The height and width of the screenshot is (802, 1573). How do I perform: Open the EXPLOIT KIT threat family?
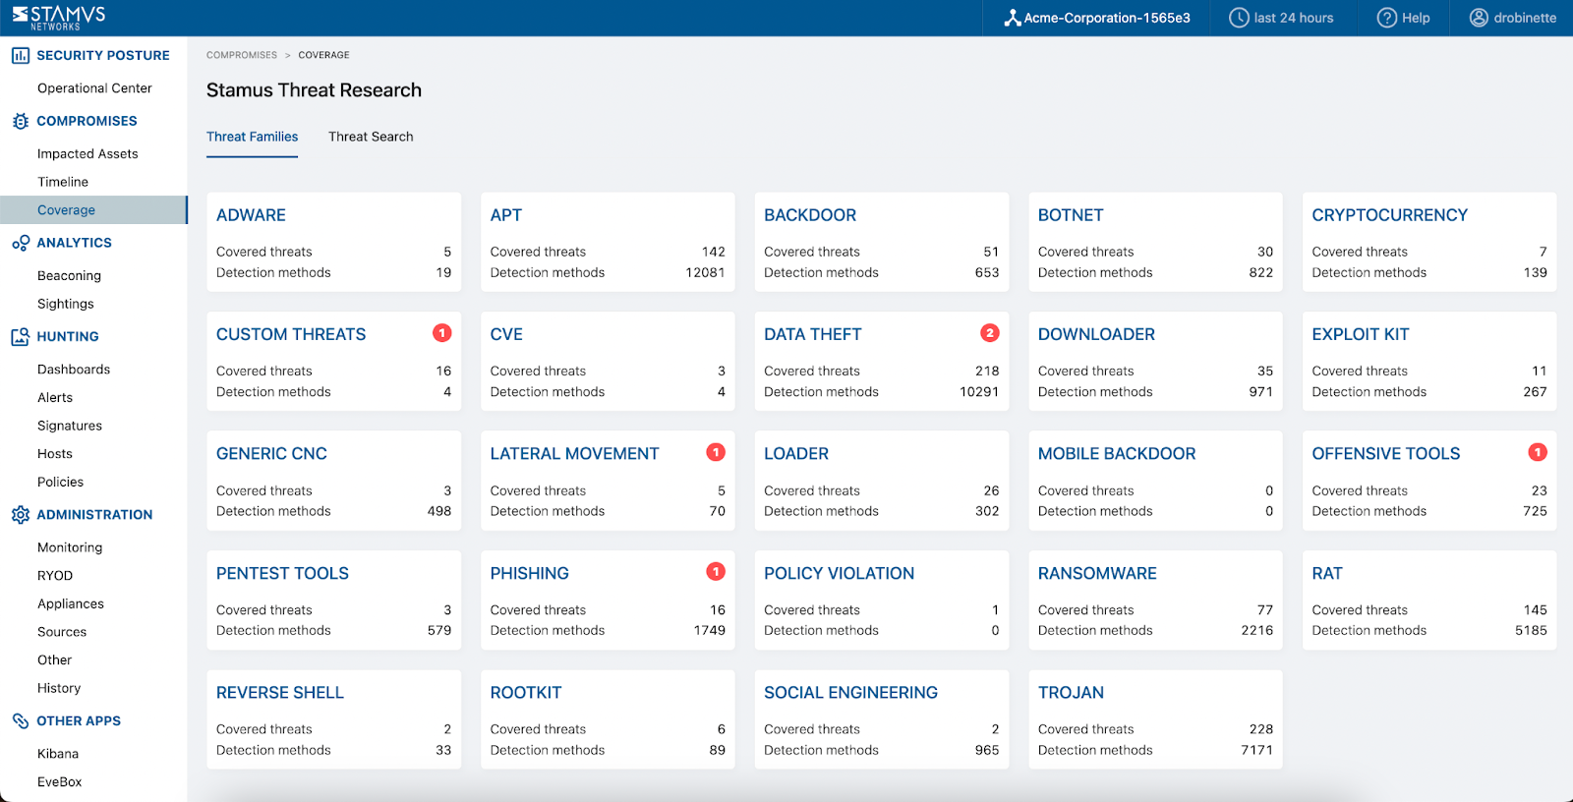click(1429, 361)
